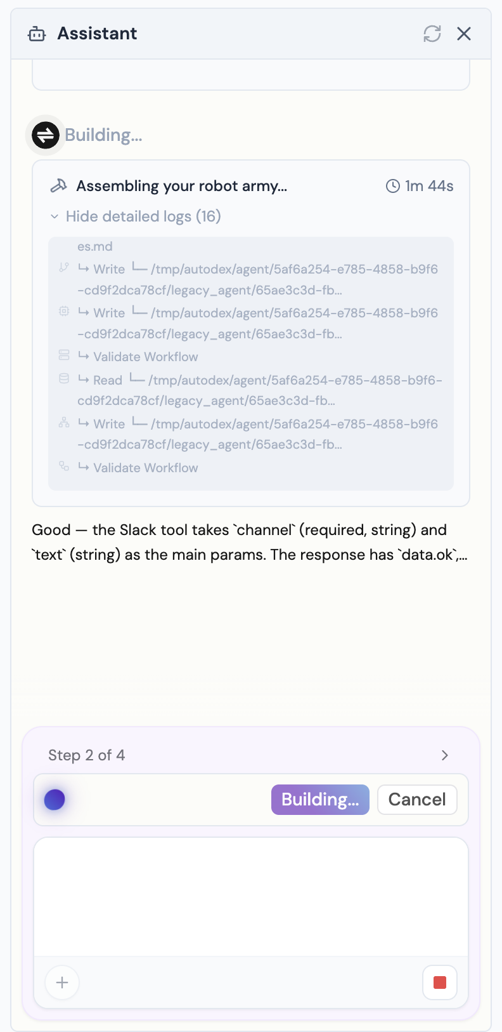Image resolution: width=502 pixels, height=1032 pixels.
Task: Click the clock icon beside the 1m 44s timer
Action: [x=392, y=185]
